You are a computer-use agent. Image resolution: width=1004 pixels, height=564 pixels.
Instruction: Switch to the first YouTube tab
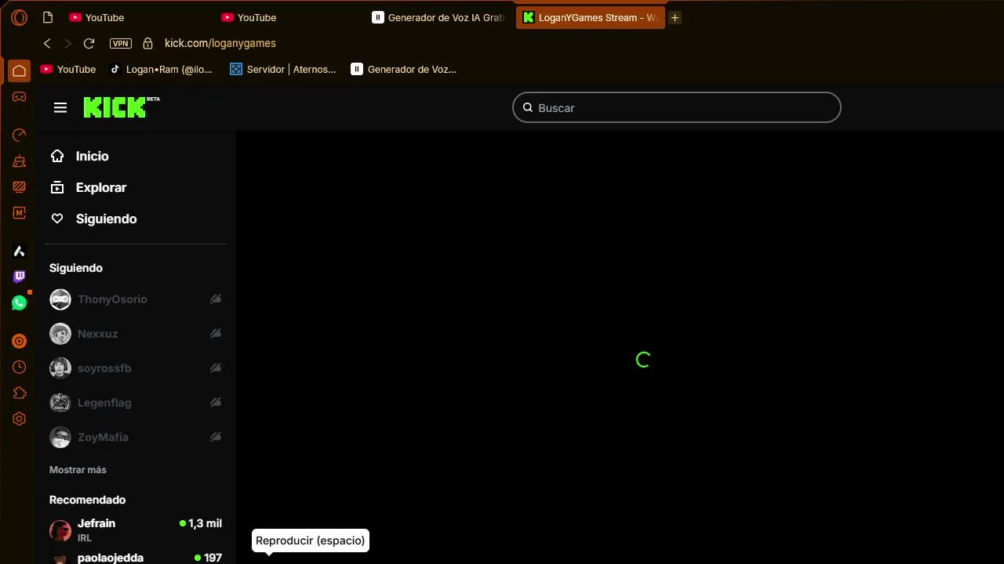pyautogui.click(x=96, y=17)
